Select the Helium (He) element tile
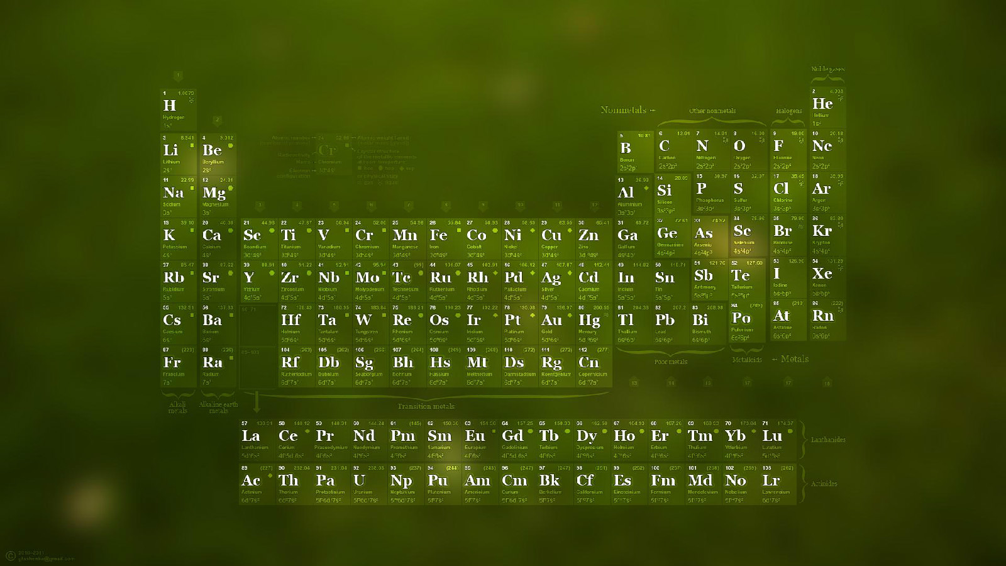The width and height of the screenshot is (1006, 566). (827, 108)
